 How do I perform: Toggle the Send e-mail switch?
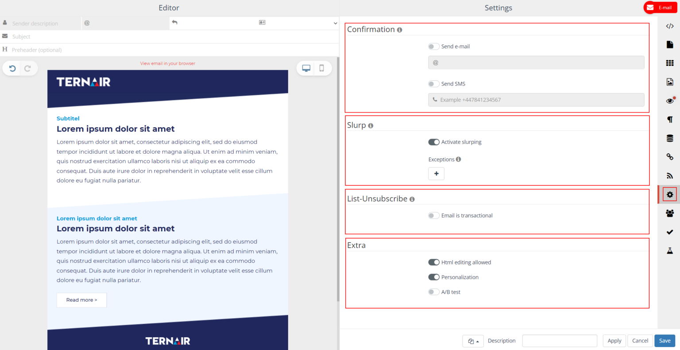pyautogui.click(x=434, y=47)
